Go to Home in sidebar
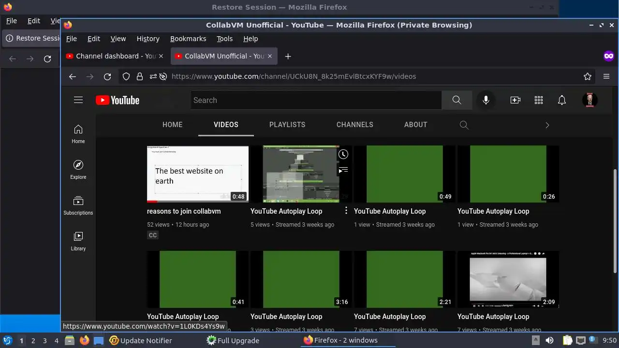 click(78, 134)
